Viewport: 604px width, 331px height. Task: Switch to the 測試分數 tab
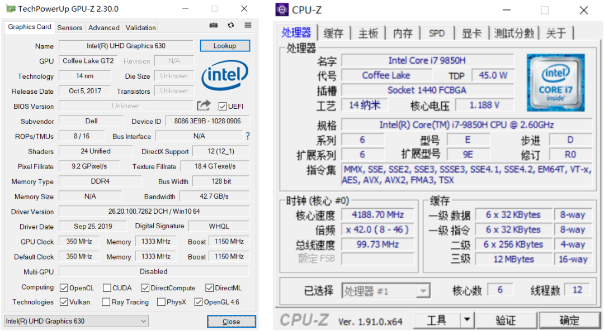pyautogui.click(x=515, y=33)
